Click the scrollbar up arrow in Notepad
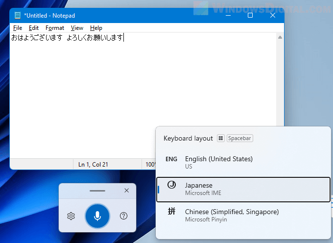The height and width of the screenshot is (243, 333). (x=280, y=38)
